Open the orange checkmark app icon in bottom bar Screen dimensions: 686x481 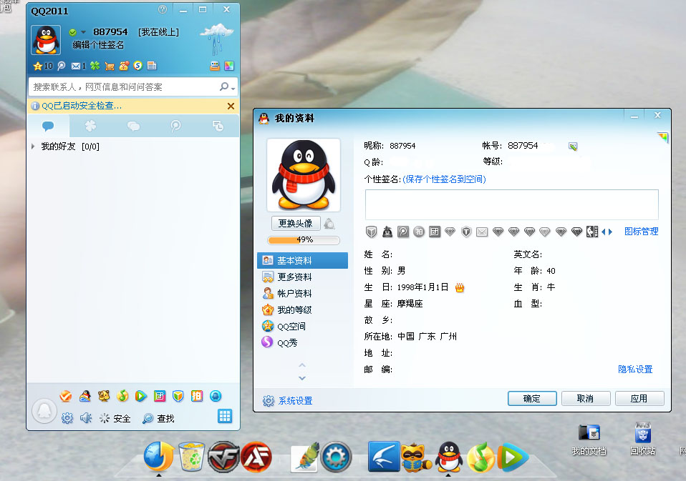click(x=66, y=396)
